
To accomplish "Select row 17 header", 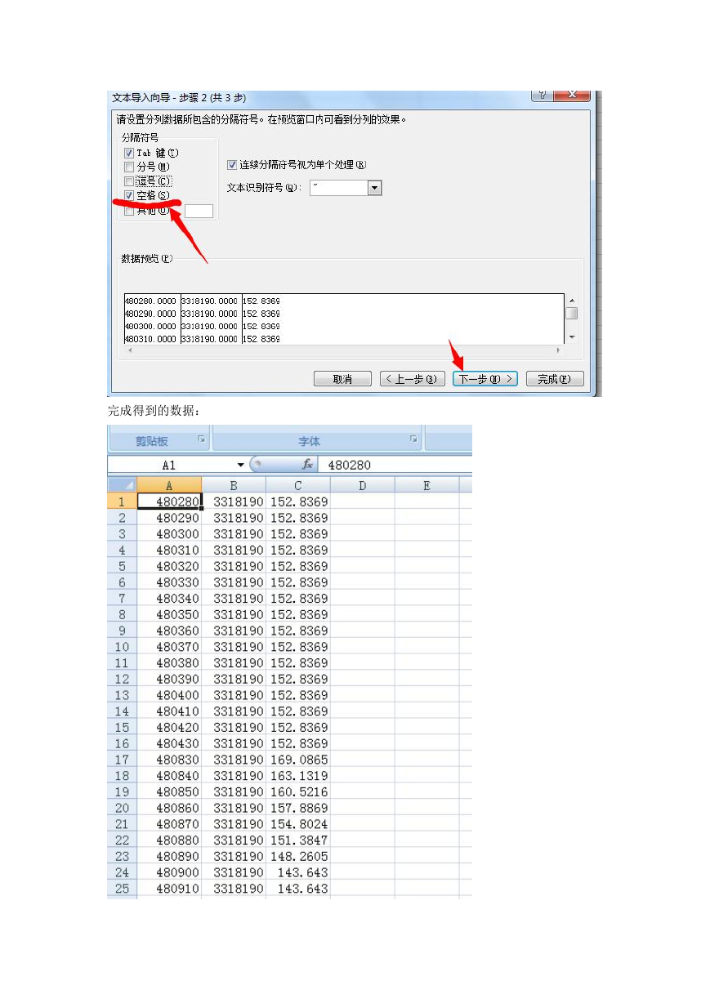I will (122, 760).
